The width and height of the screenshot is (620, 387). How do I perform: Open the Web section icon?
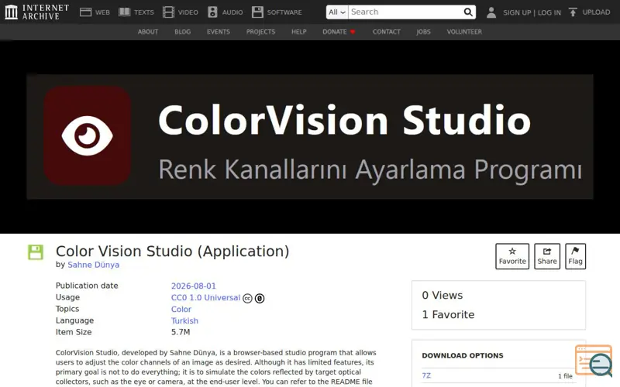click(85, 12)
